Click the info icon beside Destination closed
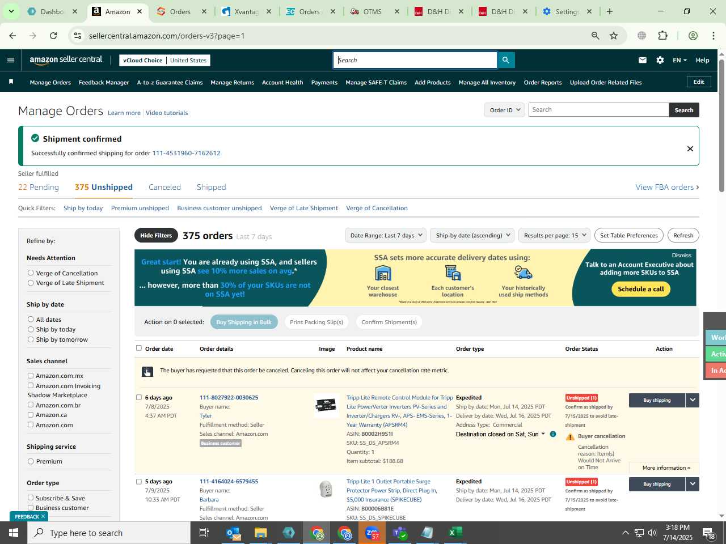Screen dimensions: 726x544 coord(553,434)
